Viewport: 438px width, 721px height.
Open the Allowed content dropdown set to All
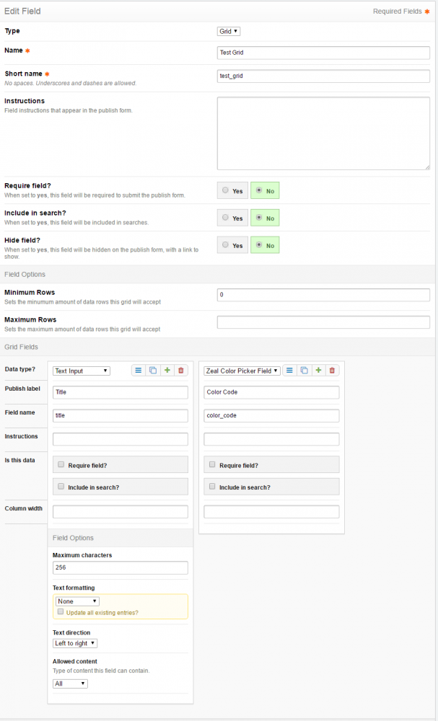point(69,683)
